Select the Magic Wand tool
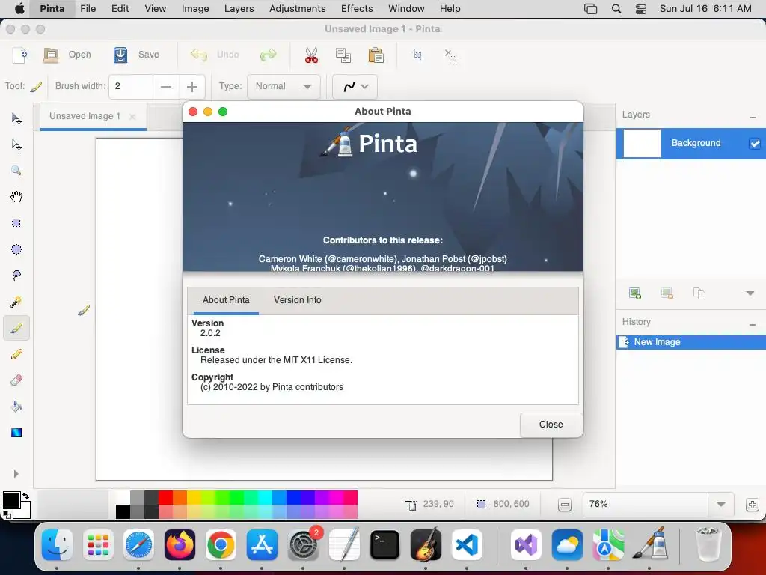Image resolution: width=766 pixels, height=575 pixels. tap(16, 302)
